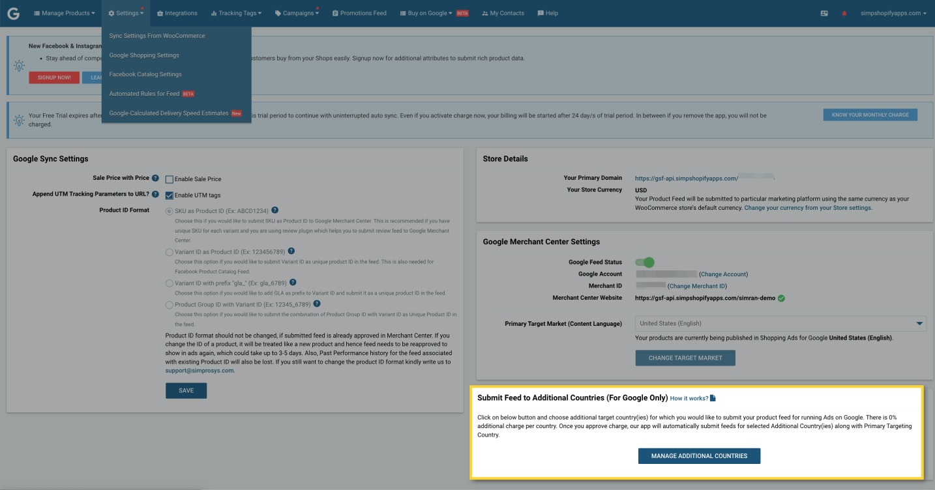Click the G logo icon

[13, 13]
